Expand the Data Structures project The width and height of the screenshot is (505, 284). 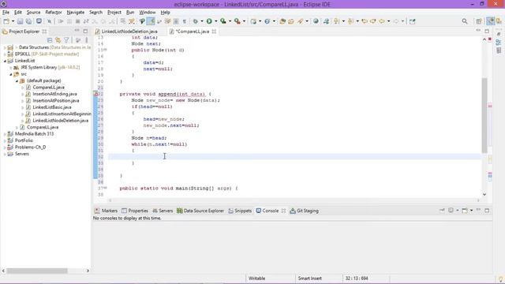[x=5, y=47]
